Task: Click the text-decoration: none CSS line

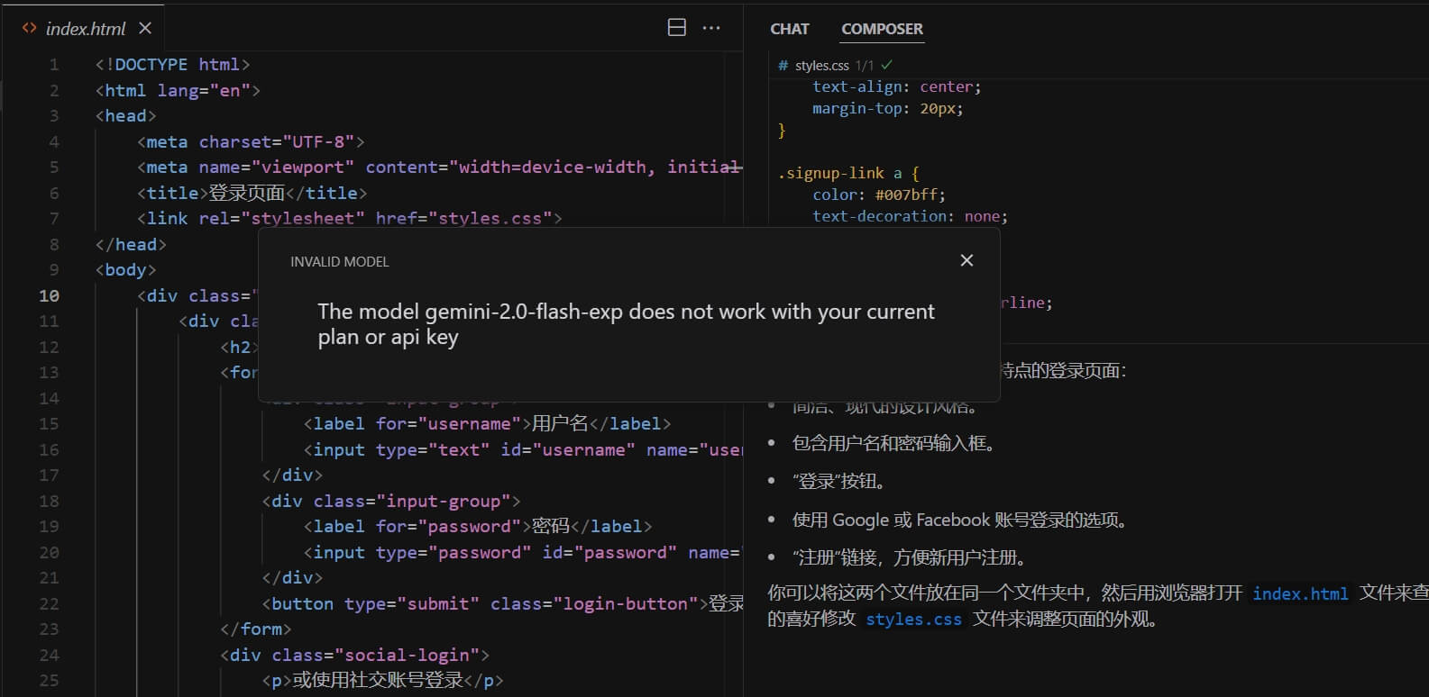Action: coord(910,216)
